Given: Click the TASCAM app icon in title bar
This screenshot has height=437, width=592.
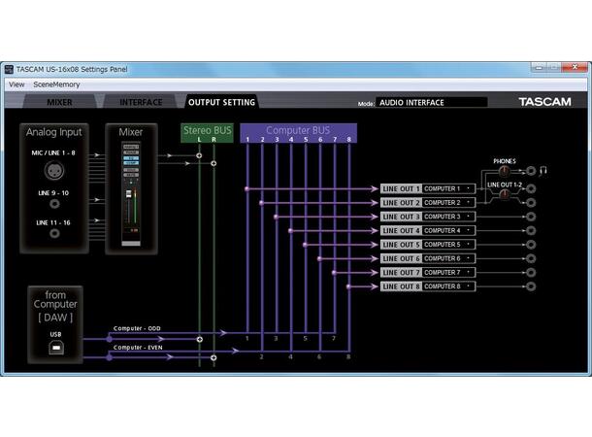Looking at the screenshot, I should pyautogui.click(x=9, y=69).
